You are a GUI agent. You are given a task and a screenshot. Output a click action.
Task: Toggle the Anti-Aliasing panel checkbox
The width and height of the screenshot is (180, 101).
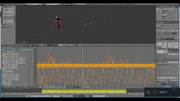coord(159,57)
